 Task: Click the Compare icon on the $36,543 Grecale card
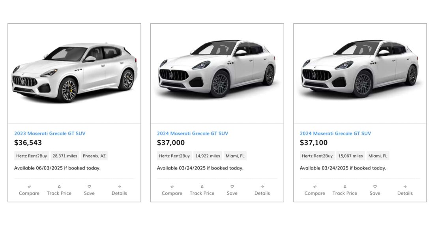[x=29, y=187]
